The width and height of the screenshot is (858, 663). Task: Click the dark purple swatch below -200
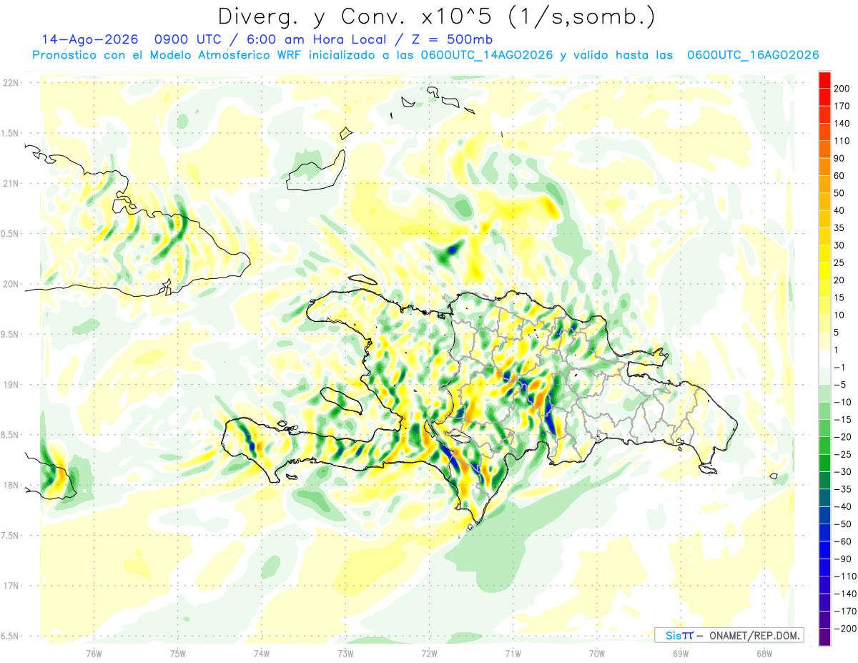click(x=824, y=637)
